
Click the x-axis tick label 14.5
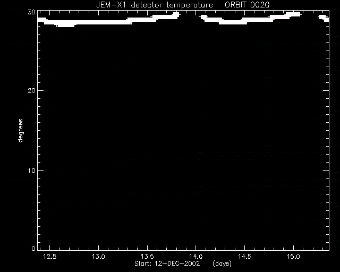[x=244, y=257]
